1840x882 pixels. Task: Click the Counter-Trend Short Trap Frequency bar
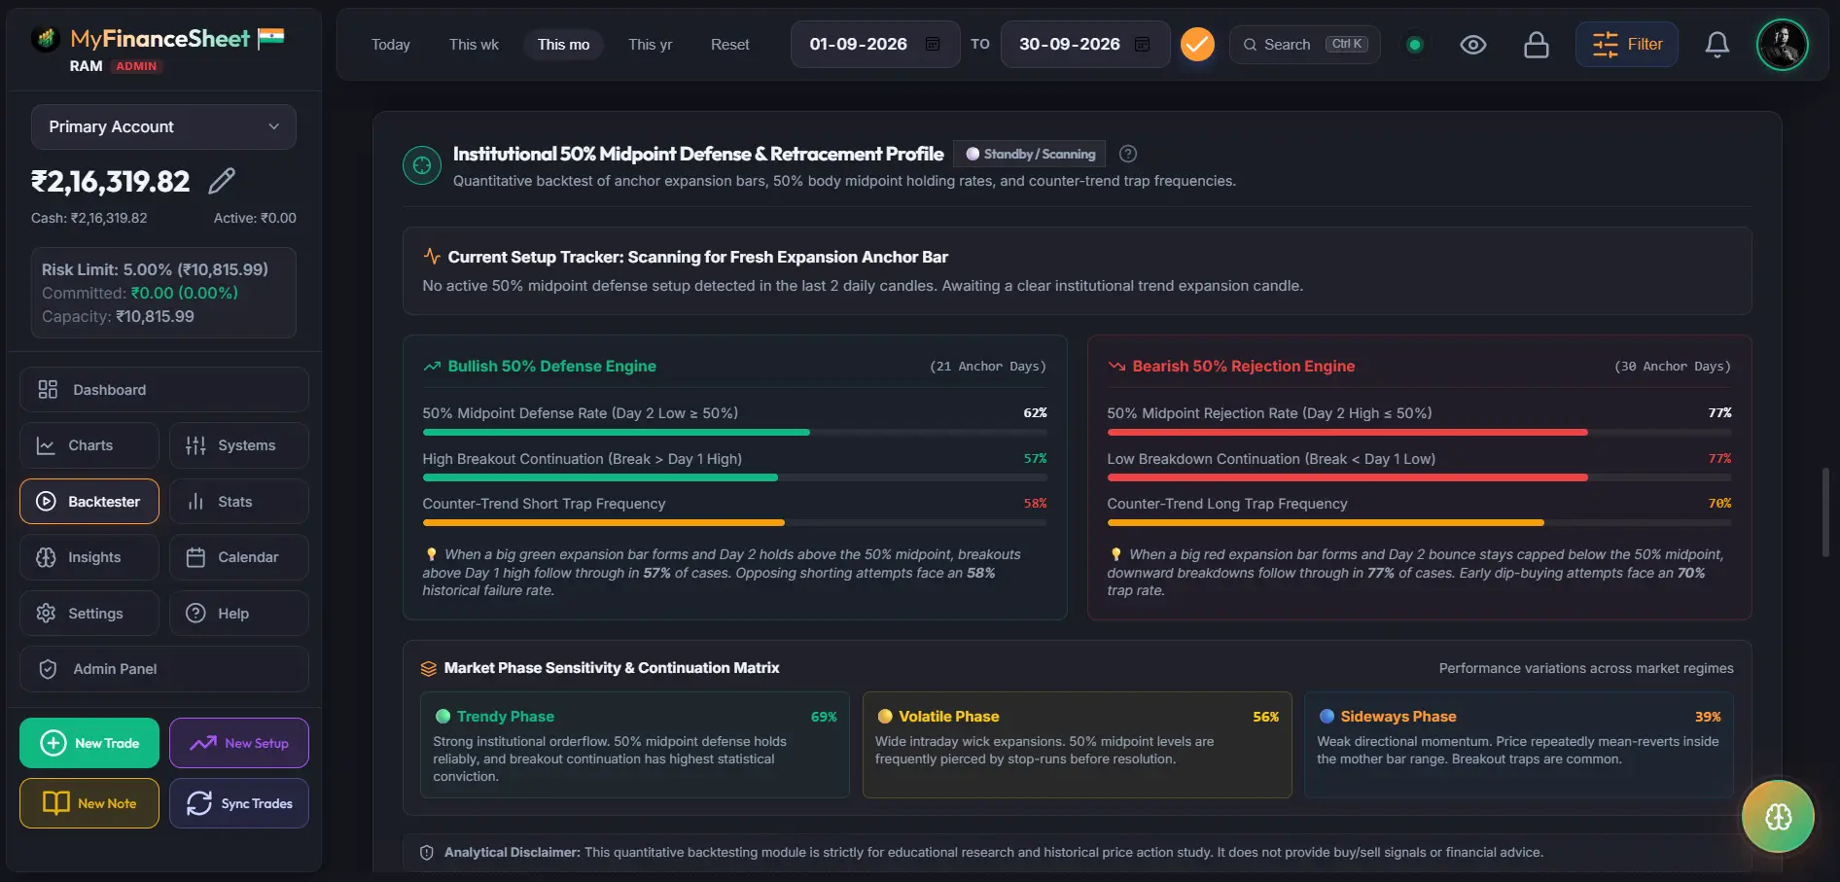point(734,523)
